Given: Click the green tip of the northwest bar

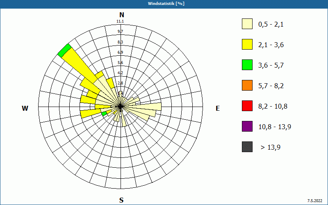Looking at the screenshot, I should point(64,50).
